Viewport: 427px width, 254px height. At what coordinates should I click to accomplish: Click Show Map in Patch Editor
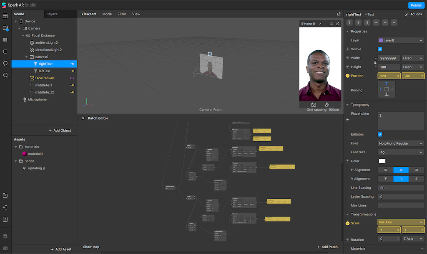click(91, 247)
